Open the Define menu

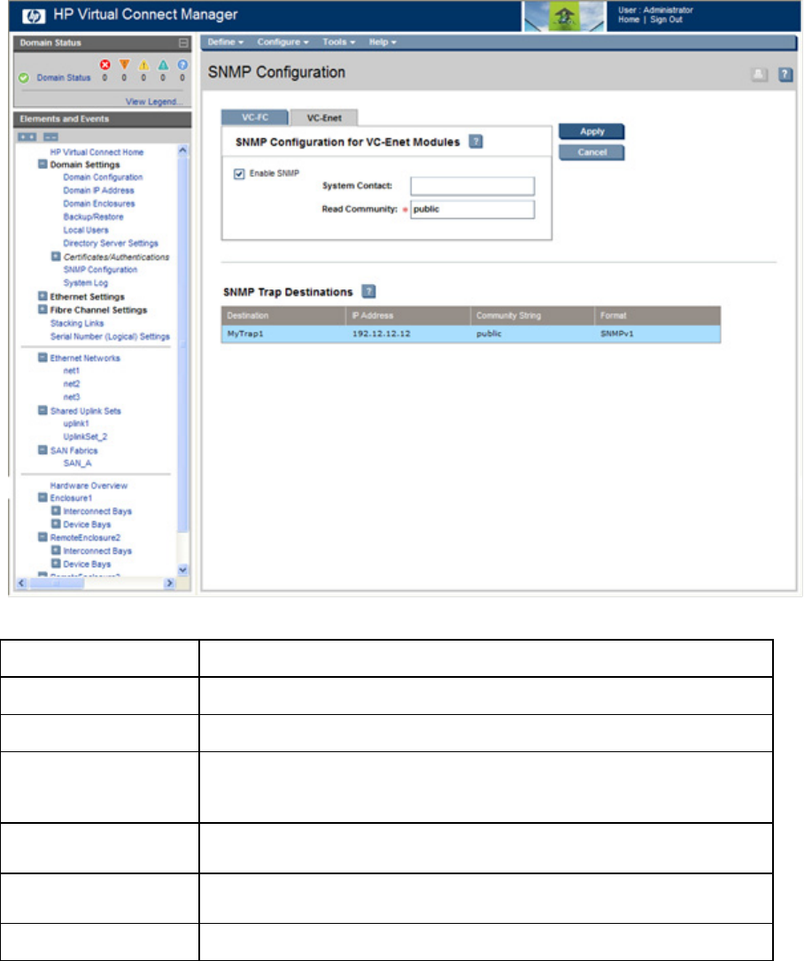225,42
